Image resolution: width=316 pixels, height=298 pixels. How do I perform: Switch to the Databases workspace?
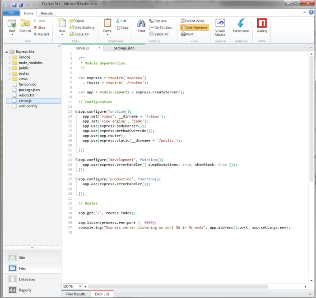click(32, 279)
